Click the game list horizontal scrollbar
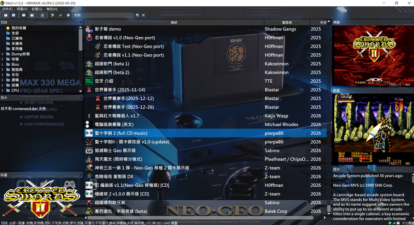414x225 pixels. coord(200,218)
